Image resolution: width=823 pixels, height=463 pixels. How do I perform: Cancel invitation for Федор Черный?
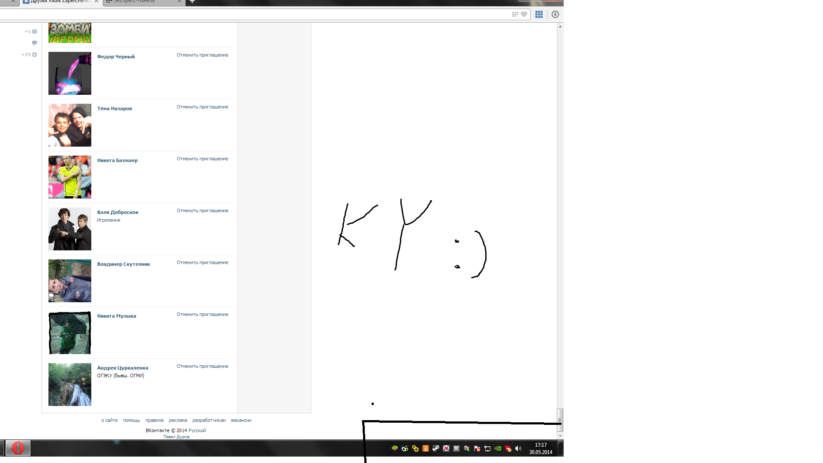point(202,55)
